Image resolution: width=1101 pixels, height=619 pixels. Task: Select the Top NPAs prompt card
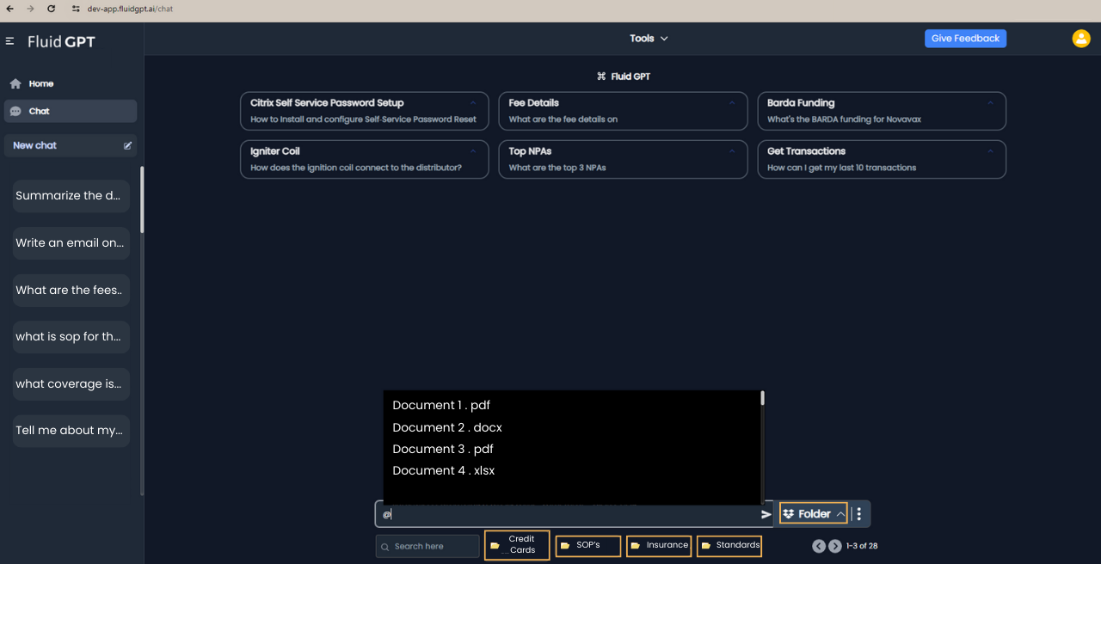pyautogui.click(x=623, y=159)
